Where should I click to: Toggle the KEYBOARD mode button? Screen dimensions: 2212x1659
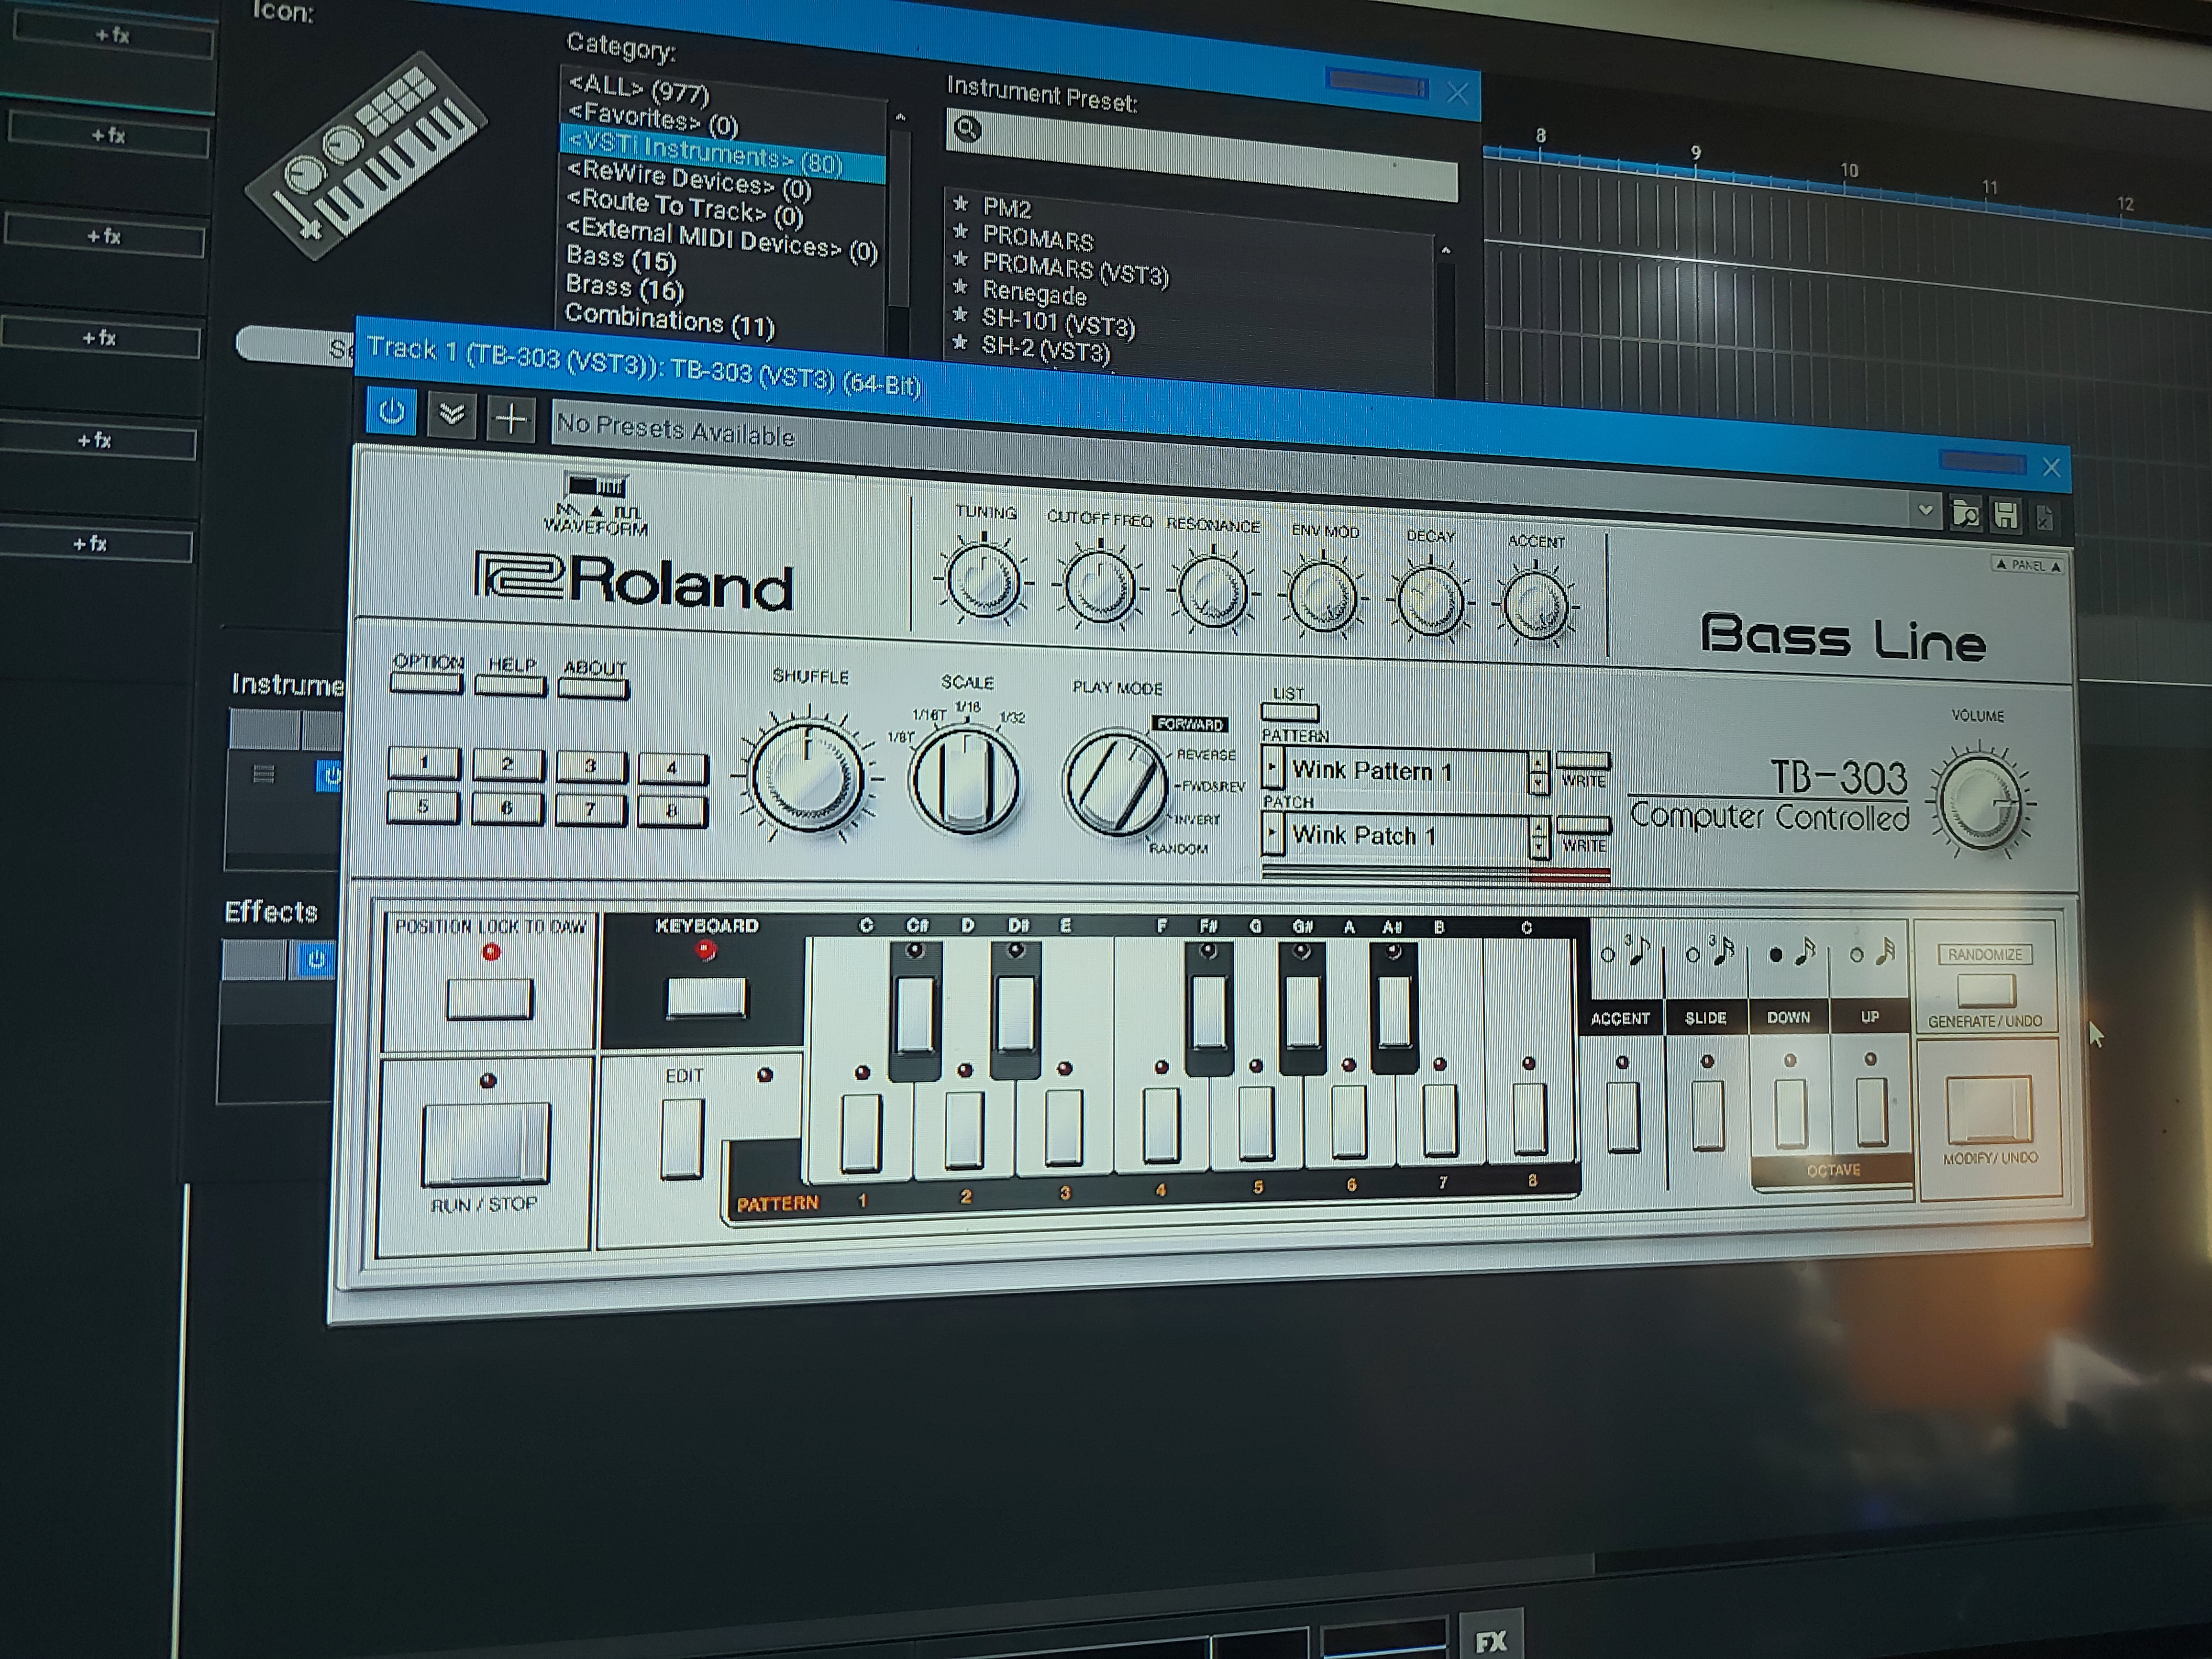[x=706, y=998]
